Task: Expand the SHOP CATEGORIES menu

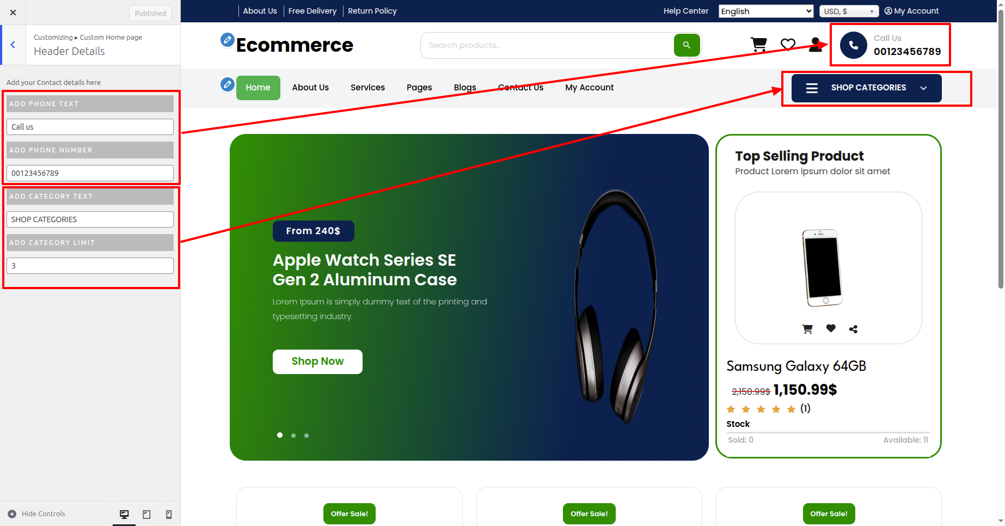Action: (x=866, y=88)
